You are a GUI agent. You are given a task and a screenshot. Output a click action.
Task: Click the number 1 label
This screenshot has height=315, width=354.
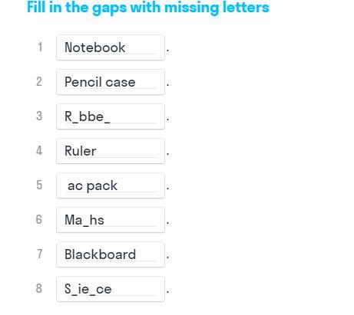coord(40,47)
